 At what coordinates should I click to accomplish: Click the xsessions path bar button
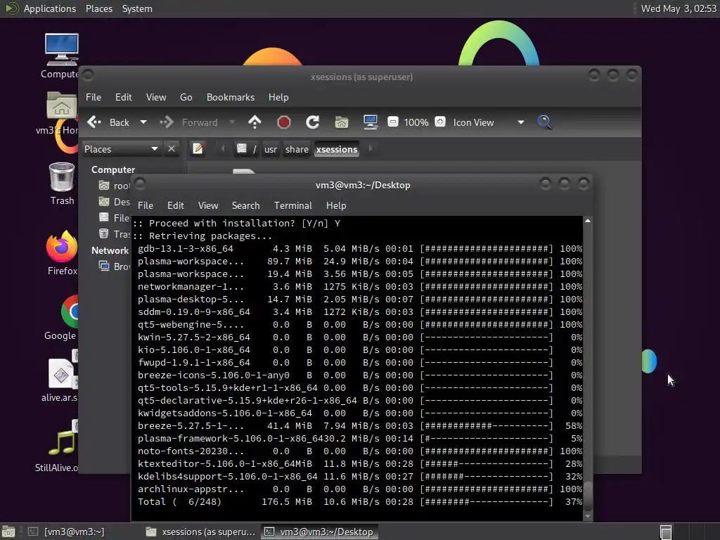tap(337, 149)
